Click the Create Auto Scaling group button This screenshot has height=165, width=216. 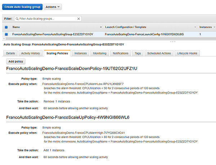click(22, 7)
